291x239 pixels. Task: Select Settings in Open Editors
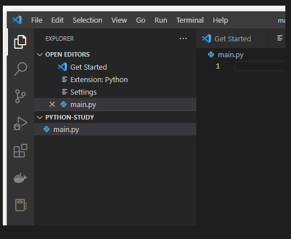[115, 92]
